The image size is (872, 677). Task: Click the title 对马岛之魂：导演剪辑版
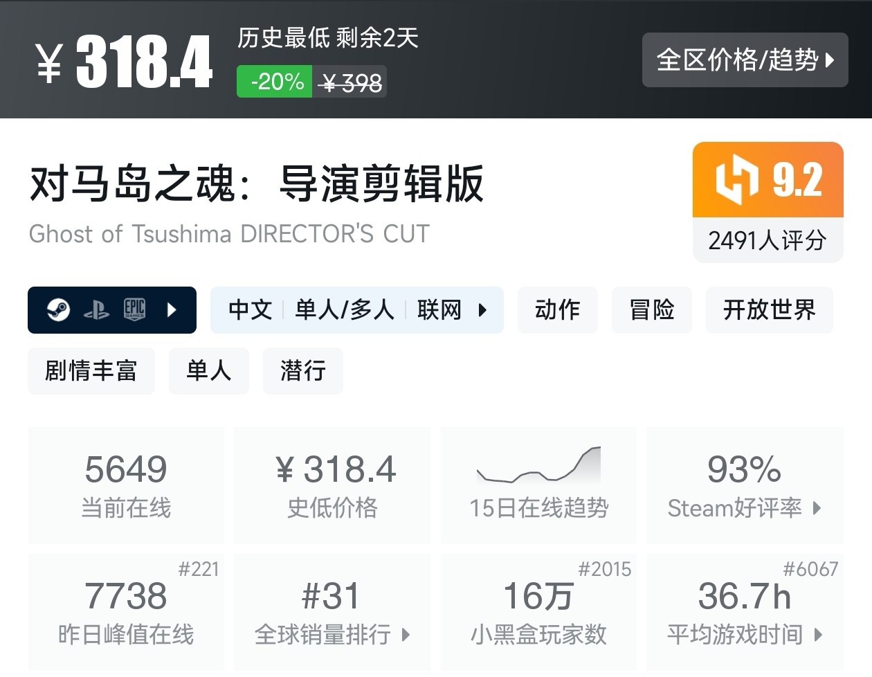(x=257, y=183)
